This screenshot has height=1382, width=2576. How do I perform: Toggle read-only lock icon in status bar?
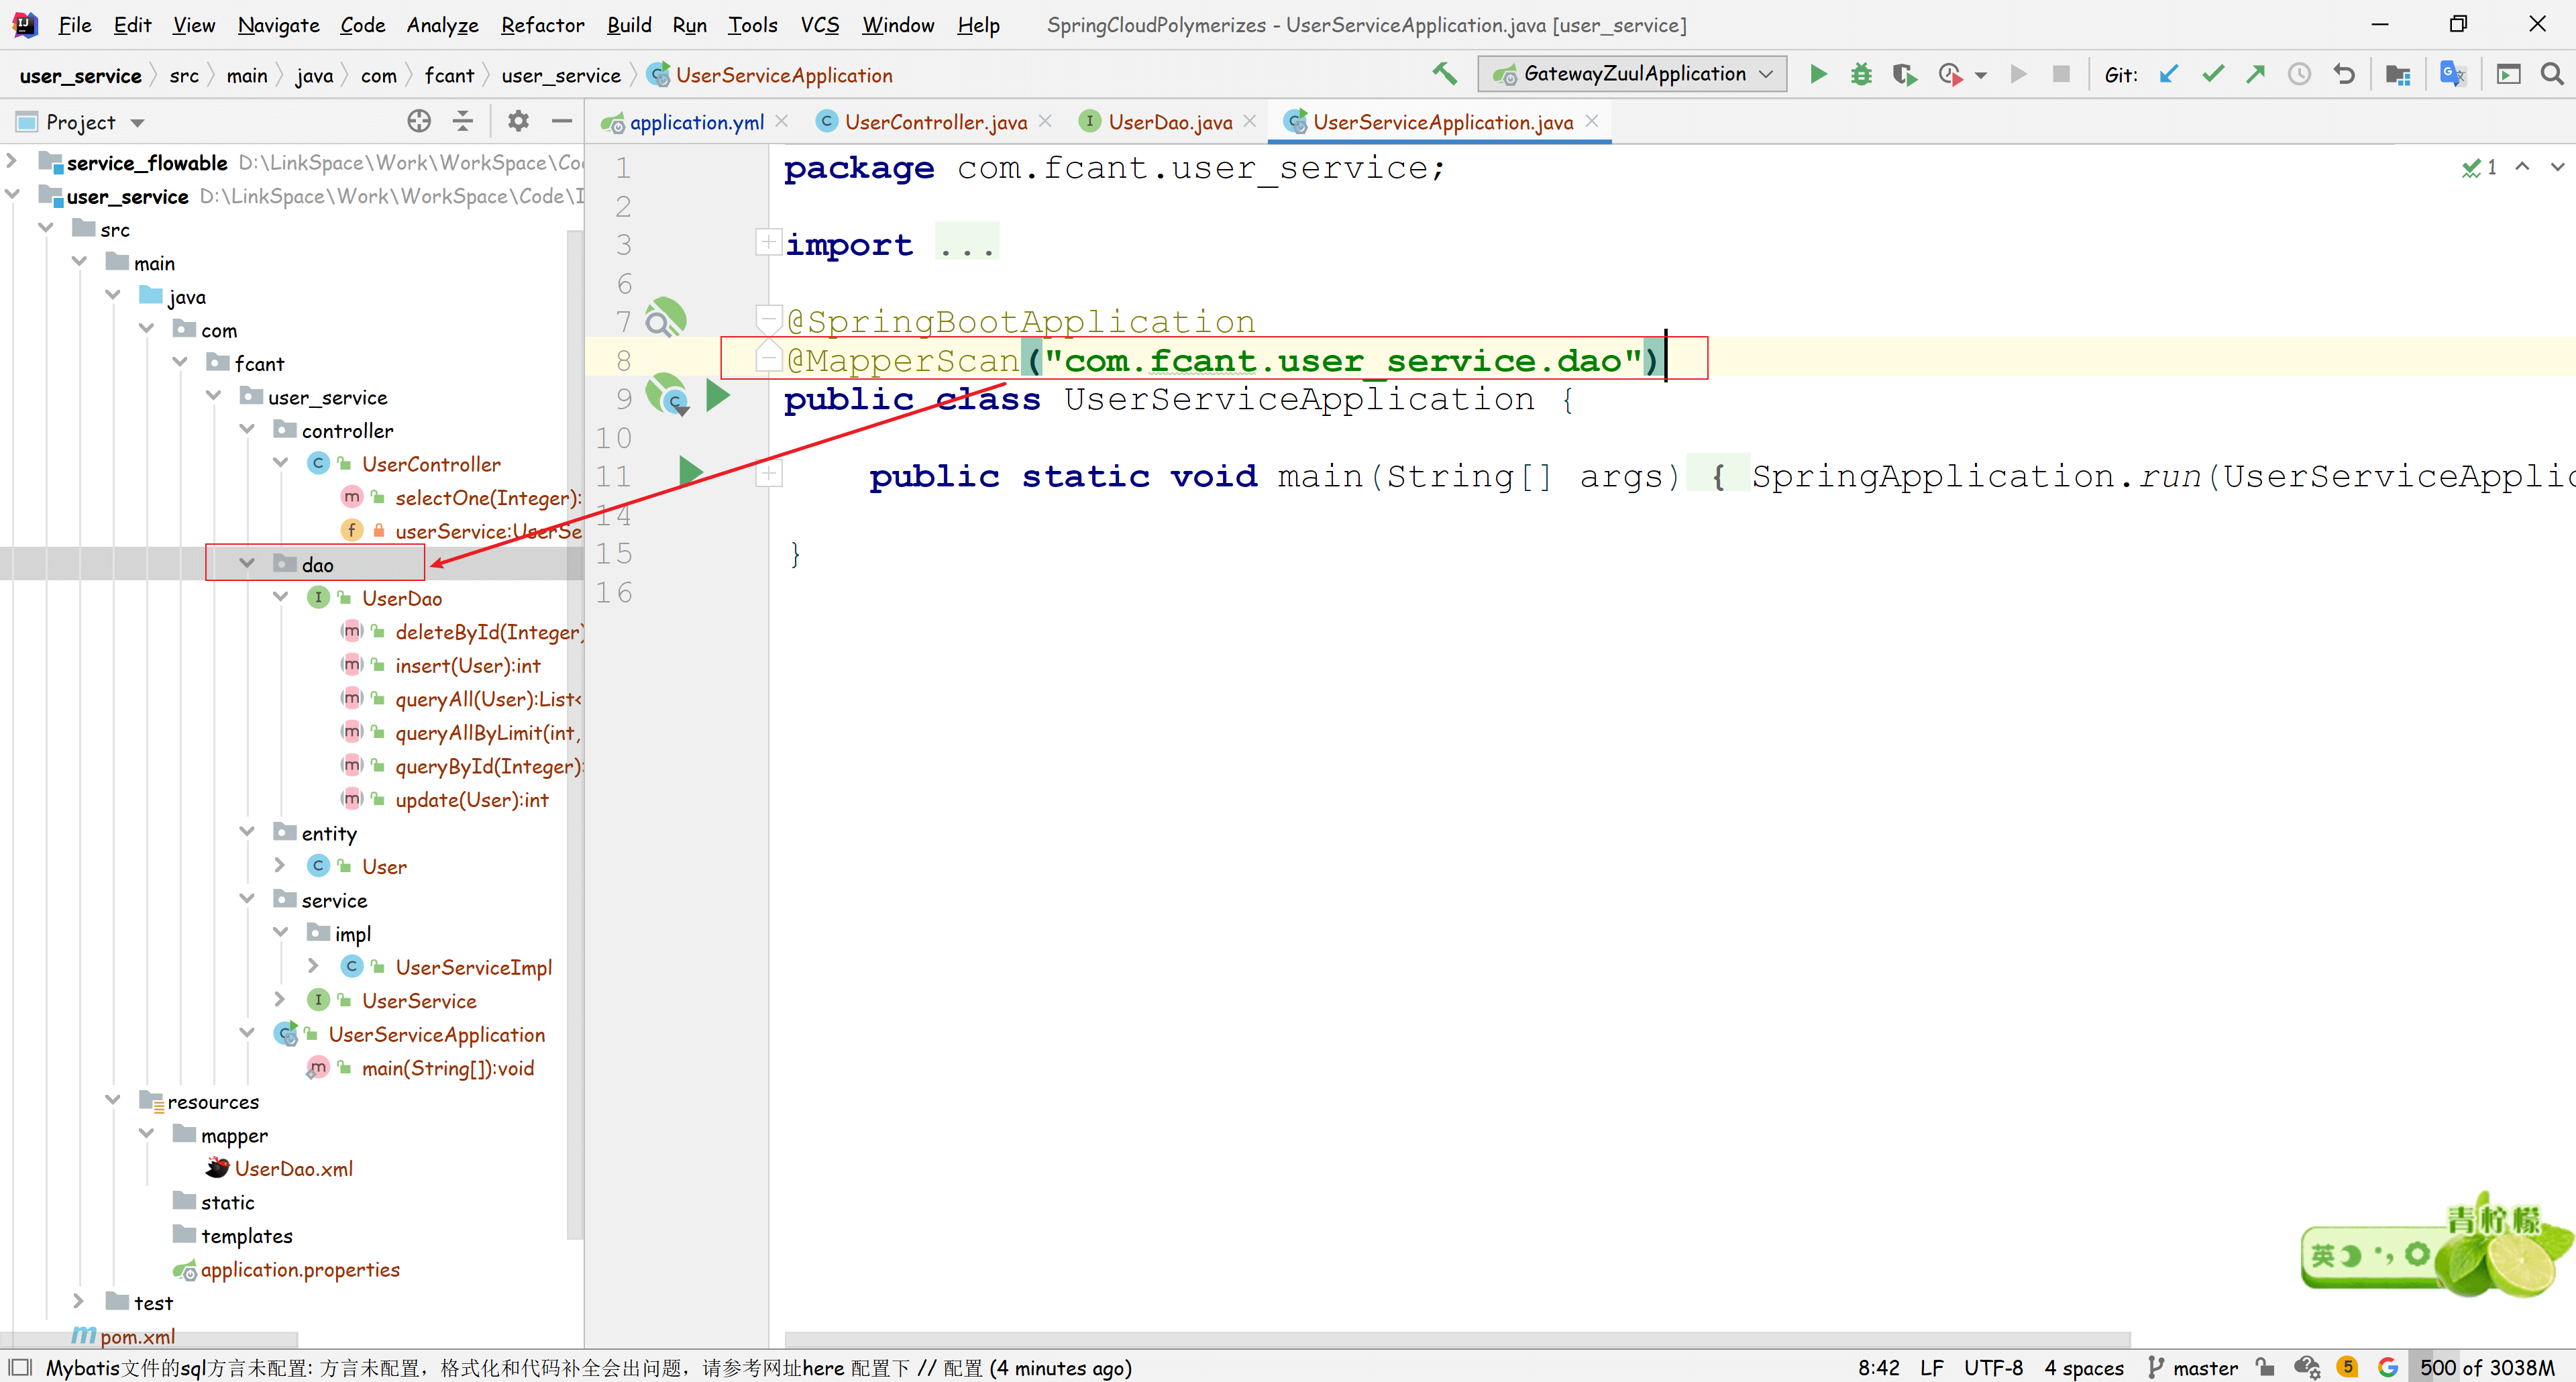pyautogui.click(x=2265, y=1367)
